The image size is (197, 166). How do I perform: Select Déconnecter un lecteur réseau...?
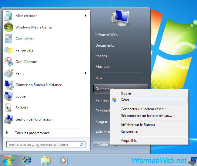coord(149,116)
